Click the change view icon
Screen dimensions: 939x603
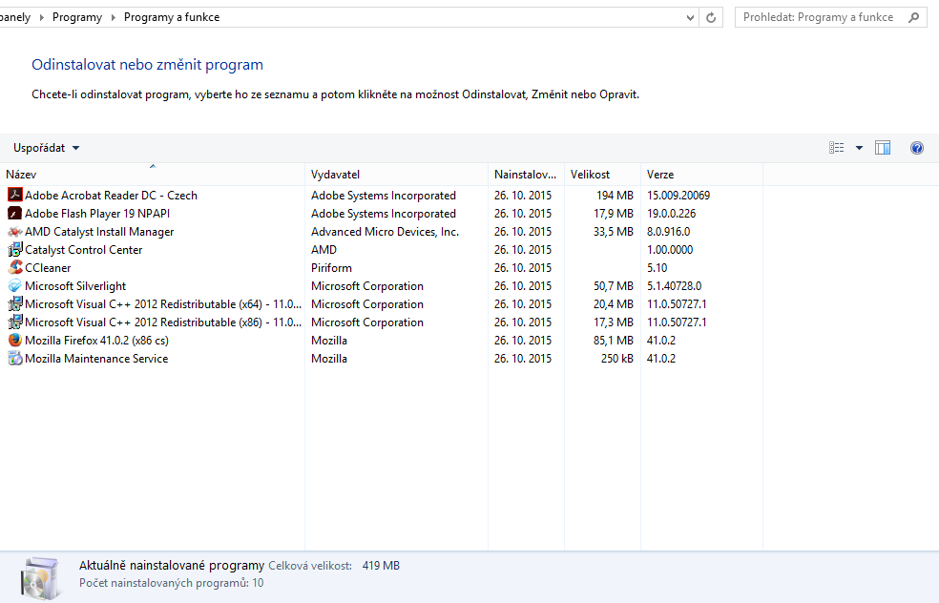tap(837, 148)
